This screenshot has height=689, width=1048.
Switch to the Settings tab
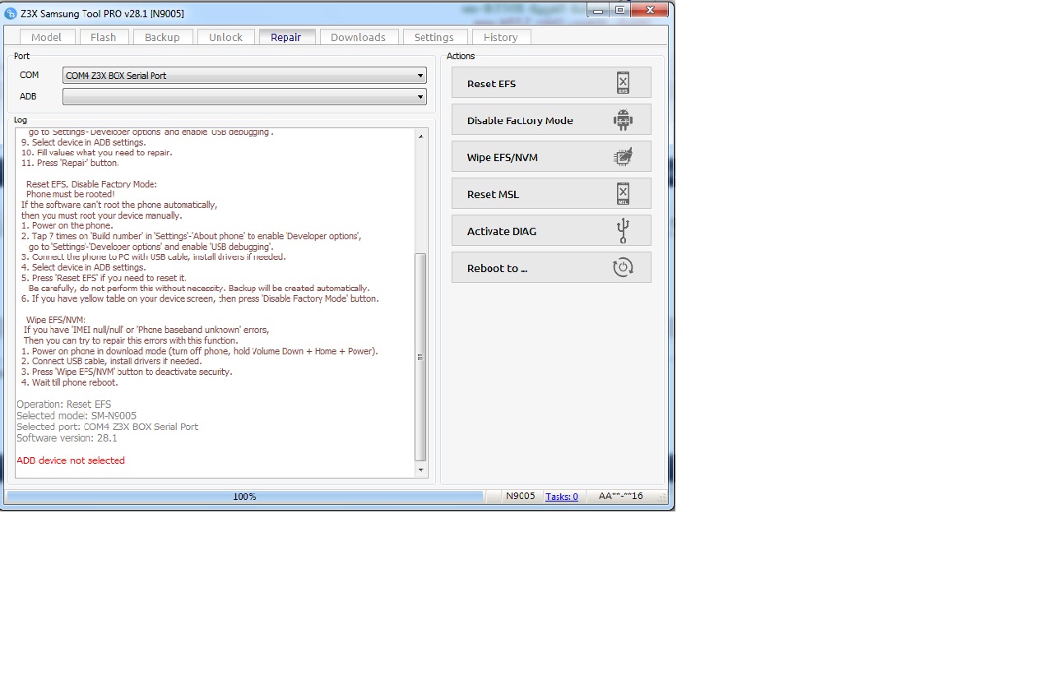click(x=434, y=37)
